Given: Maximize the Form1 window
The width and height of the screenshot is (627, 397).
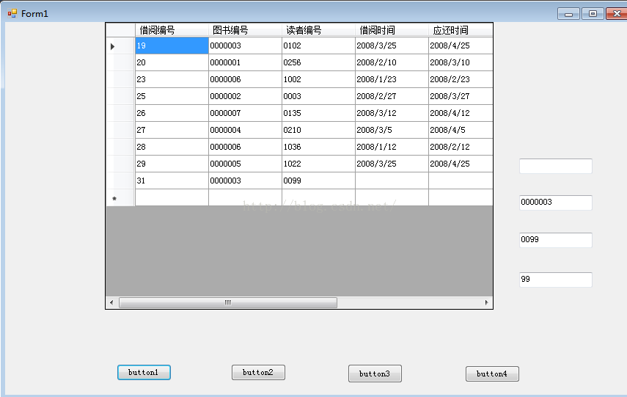Looking at the screenshot, I should point(593,14).
